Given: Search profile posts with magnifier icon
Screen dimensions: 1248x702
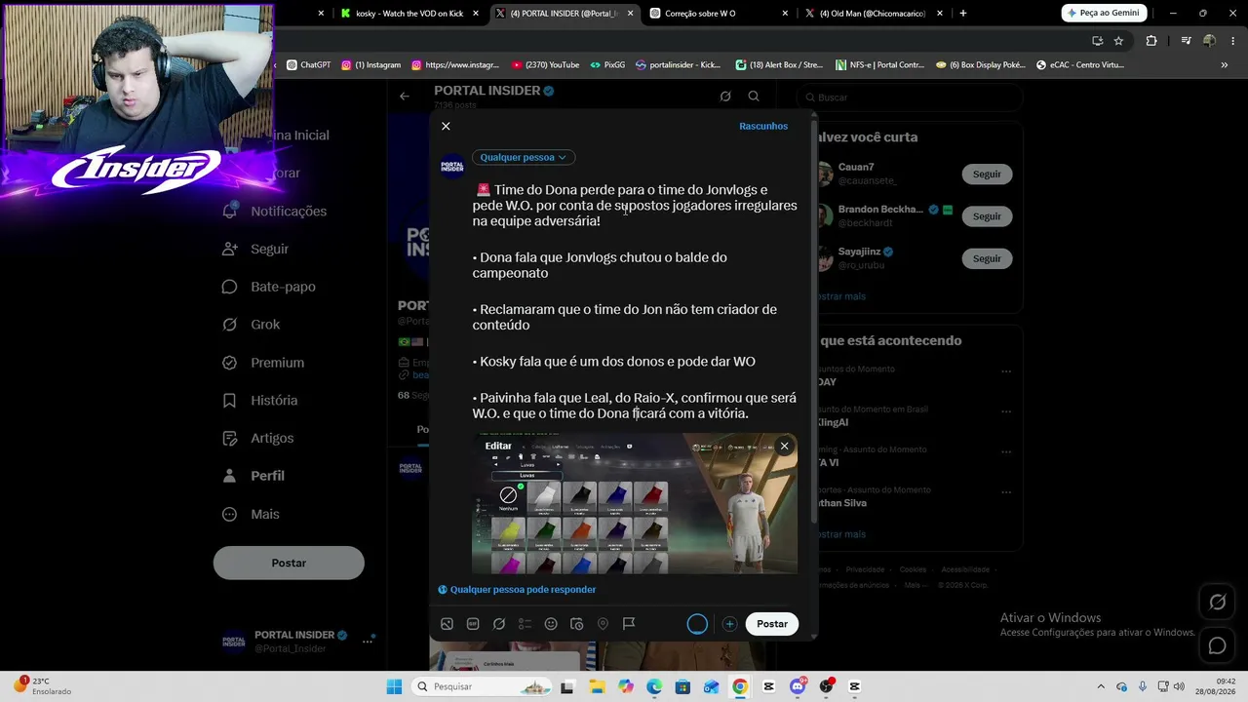Looking at the screenshot, I should point(754,97).
